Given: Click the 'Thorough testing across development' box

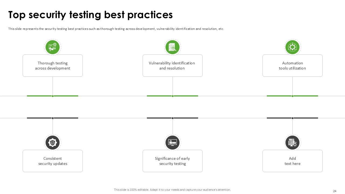Looking at the screenshot, I should (53, 66).
